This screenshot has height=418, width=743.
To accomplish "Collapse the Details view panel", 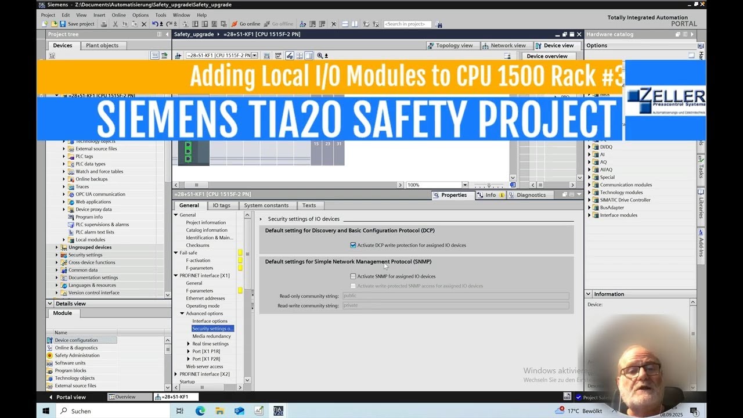I will click(x=51, y=304).
